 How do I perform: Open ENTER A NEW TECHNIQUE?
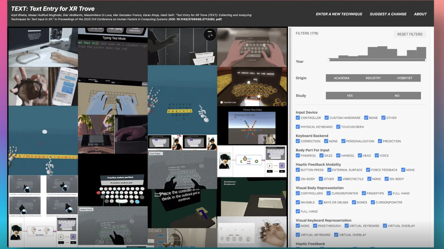click(x=339, y=14)
